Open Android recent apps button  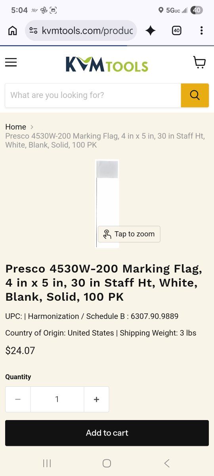[47, 463]
